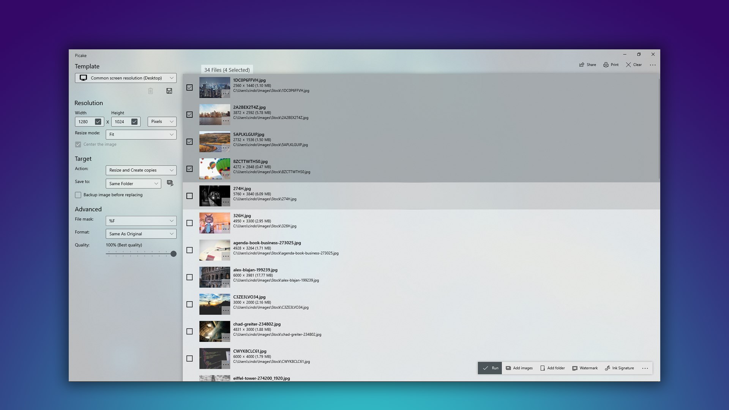This screenshot has width=729, height=410.
Task: Adjust the Quality slider handle
Action: coord(174,254)
